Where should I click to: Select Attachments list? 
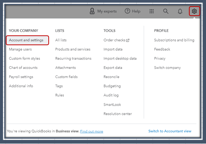65,68
